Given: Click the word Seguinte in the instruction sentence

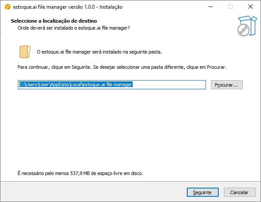Looking at the screenshot, I should click(81, 67).
